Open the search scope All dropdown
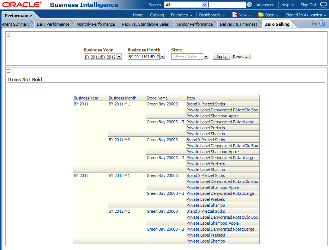This screenshot has height=250, width=329. click(x=204, y=5)
